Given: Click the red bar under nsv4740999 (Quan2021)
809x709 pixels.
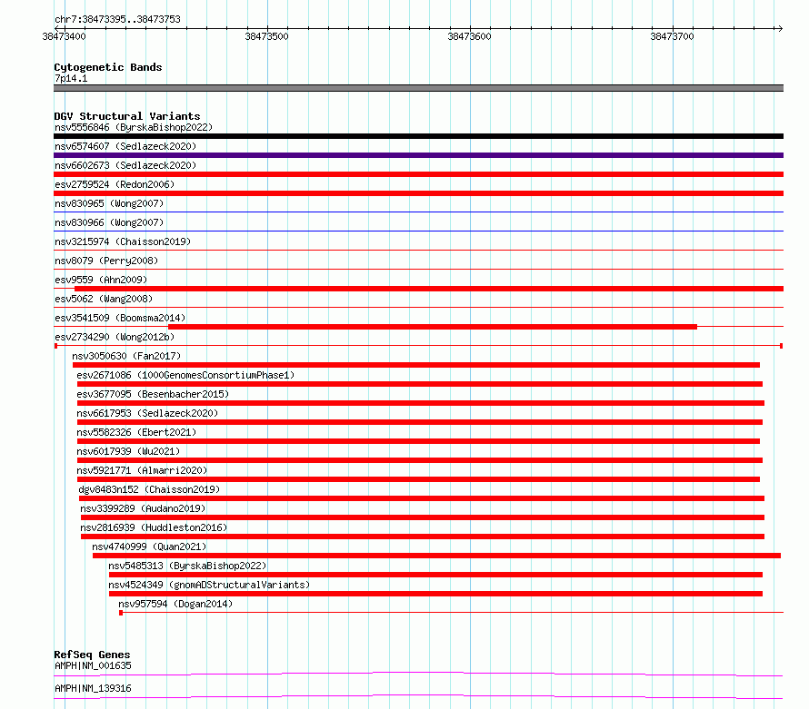Looking at the screenshot, I should 436,556.
